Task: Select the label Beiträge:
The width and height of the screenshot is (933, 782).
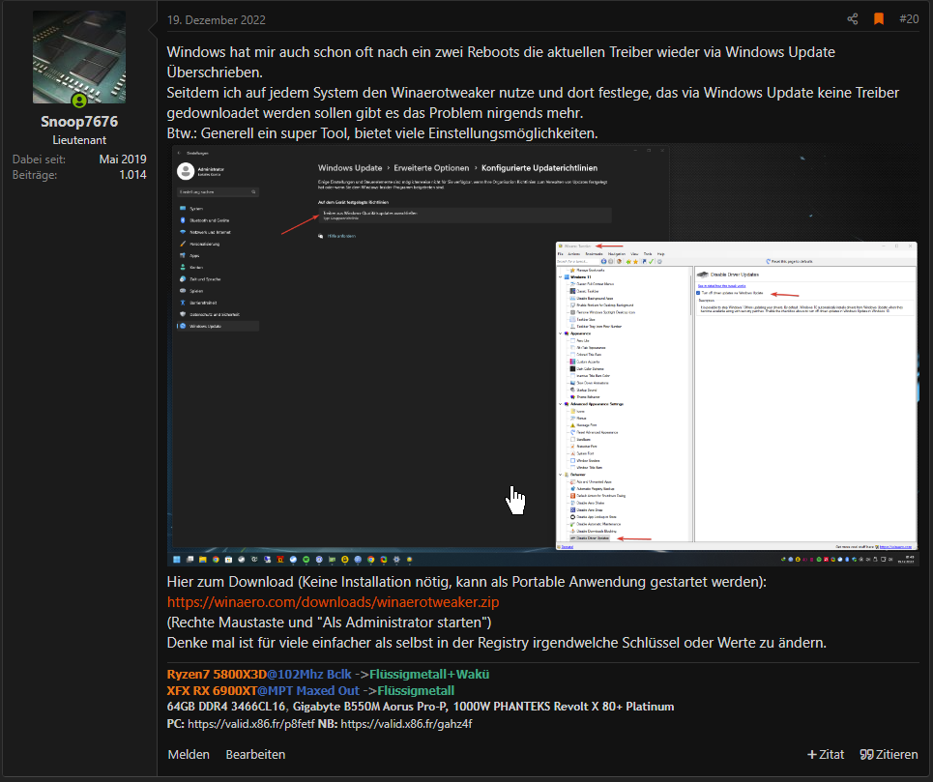Action: (x=35, y=175)
